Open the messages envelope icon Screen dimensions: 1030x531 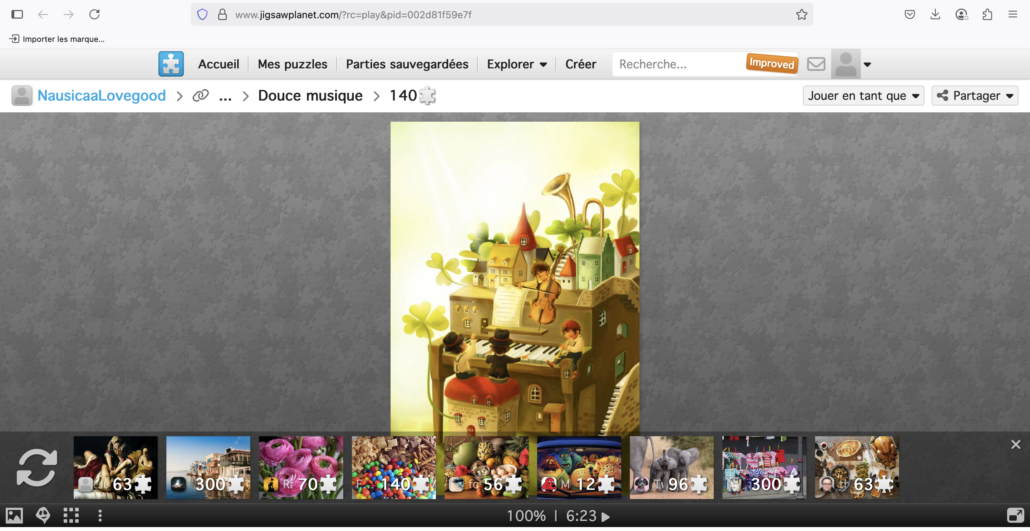pos(816,64)
